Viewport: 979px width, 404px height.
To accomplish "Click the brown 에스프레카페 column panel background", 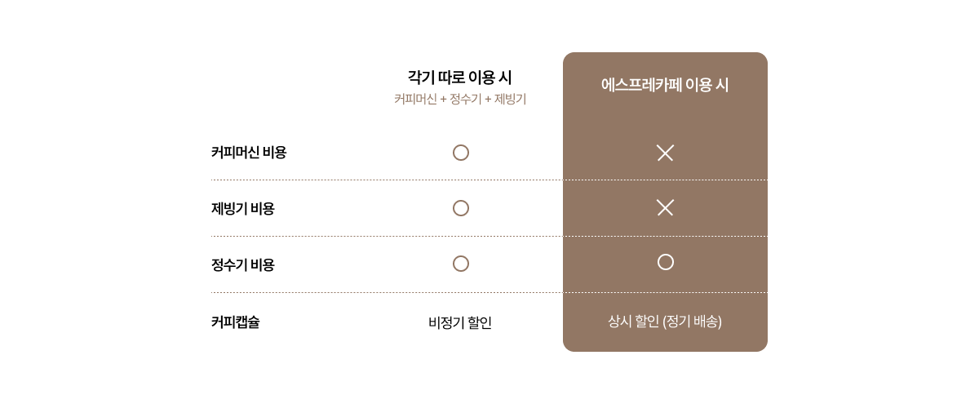I will [665, 202].
